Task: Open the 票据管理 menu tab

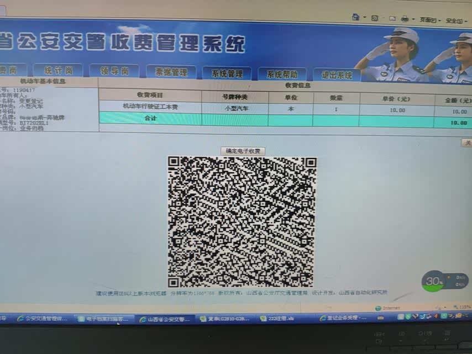Action: click(x=171, y=72)
